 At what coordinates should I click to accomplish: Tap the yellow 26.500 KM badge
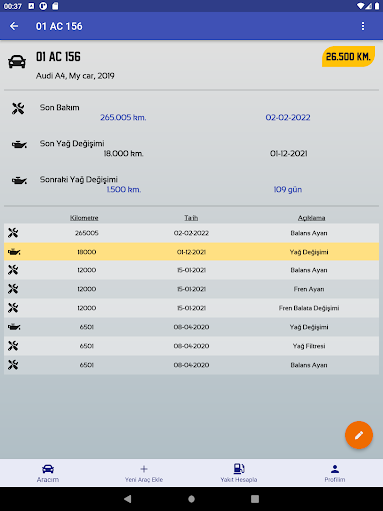348,57
